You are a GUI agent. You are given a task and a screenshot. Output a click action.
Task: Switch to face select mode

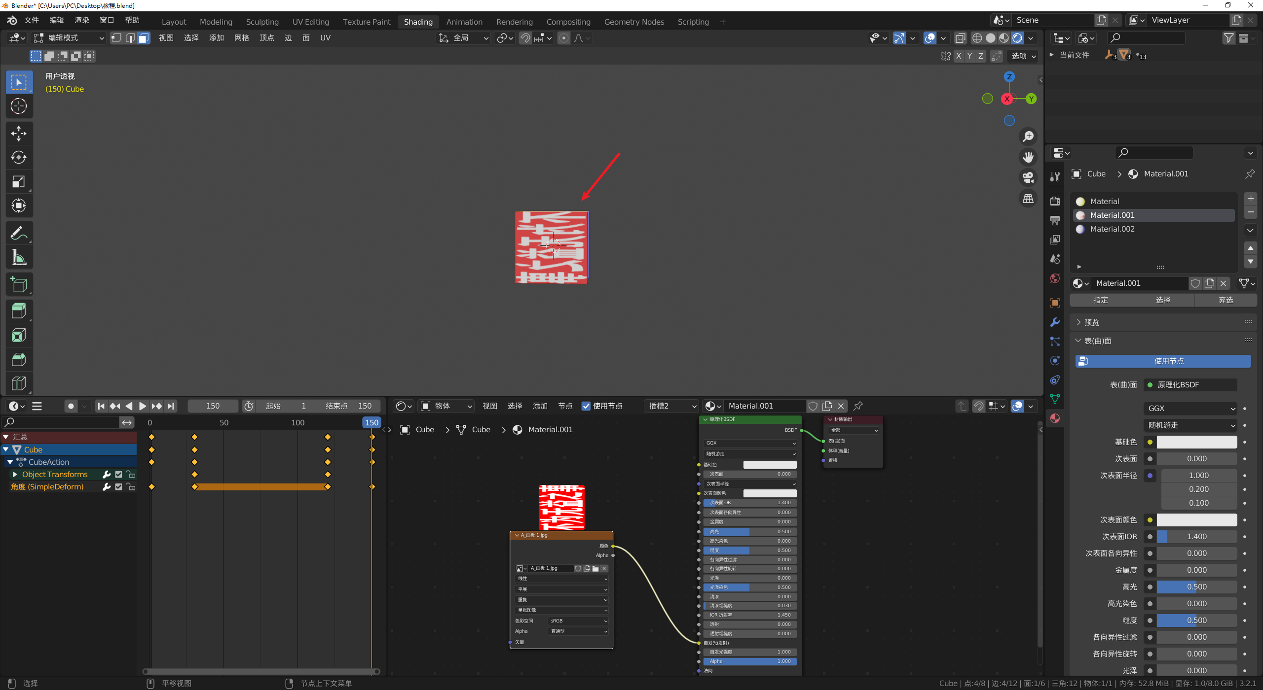(144, 38)
